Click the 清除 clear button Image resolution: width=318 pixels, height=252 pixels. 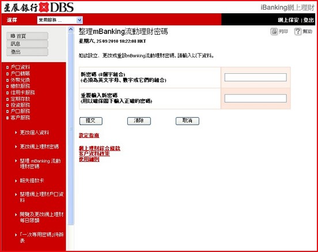(x=139, y=121)
